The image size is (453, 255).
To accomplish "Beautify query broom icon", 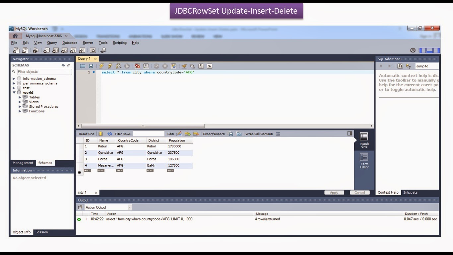I will pyautogui.click(x=184, y=66).
